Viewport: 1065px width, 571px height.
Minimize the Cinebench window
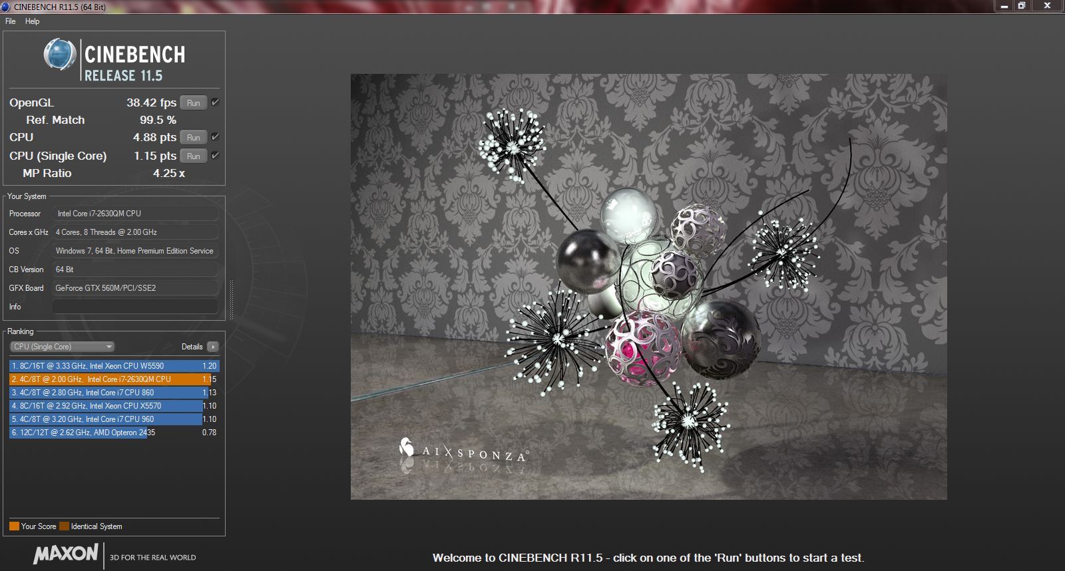pos(1004,5)
